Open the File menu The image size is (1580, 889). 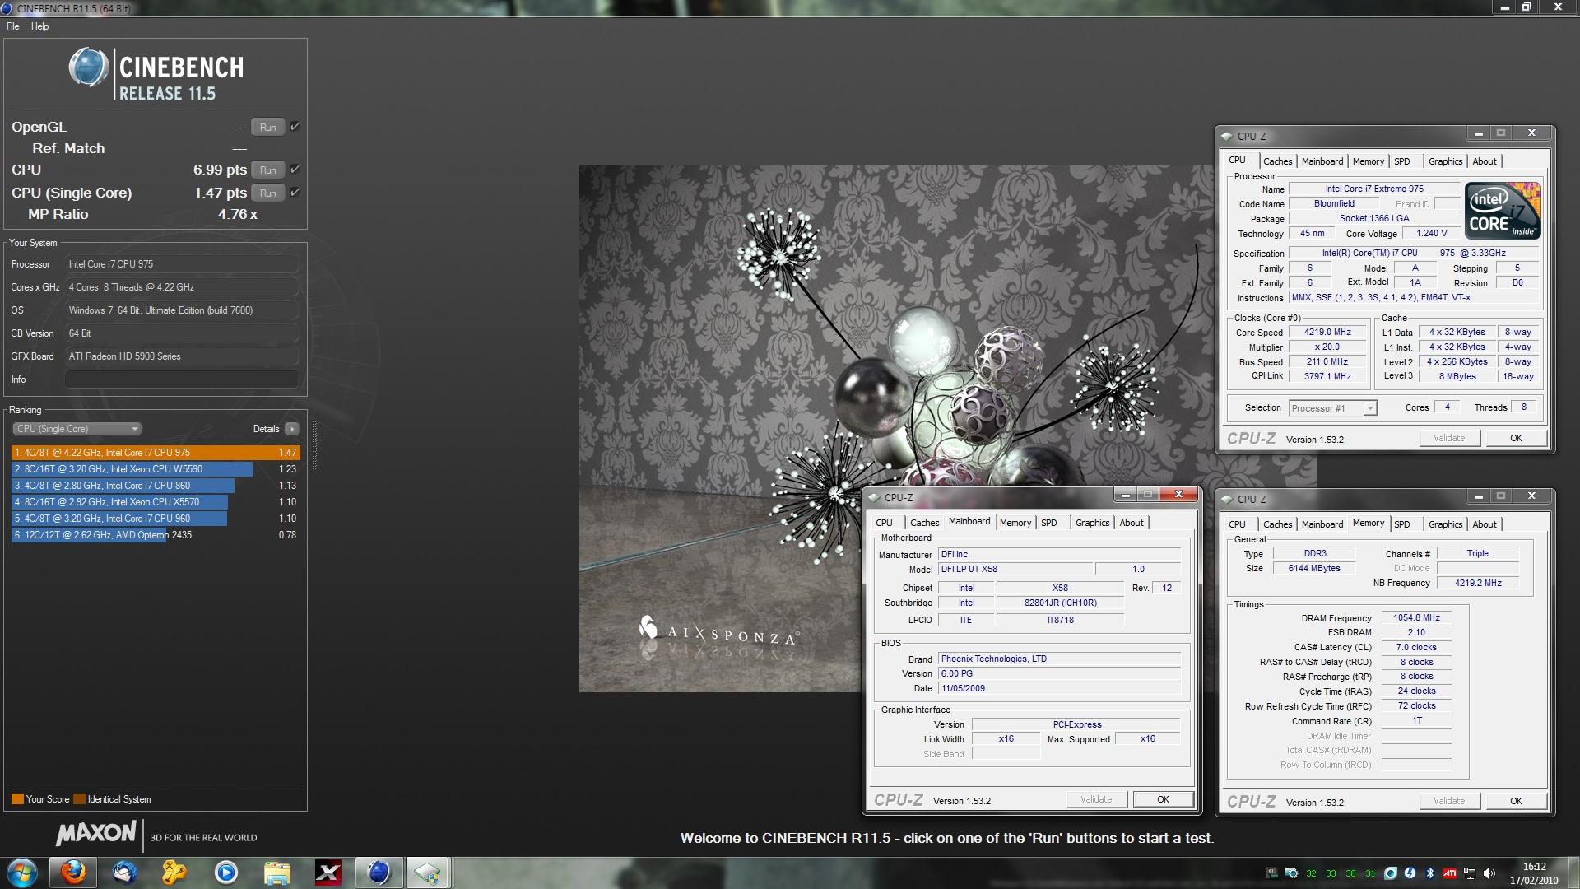click(13, 26)
